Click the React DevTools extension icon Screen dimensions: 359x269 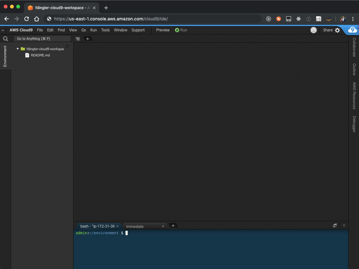[299, 19]
